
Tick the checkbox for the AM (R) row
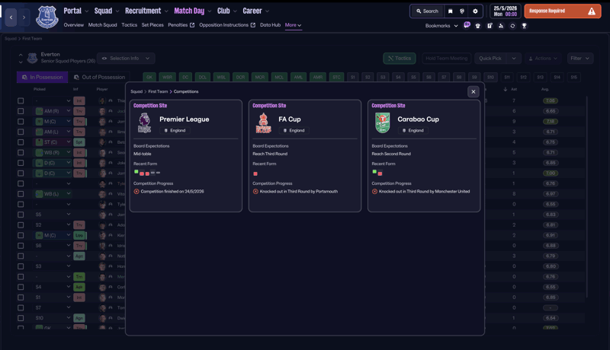(21, 111)
